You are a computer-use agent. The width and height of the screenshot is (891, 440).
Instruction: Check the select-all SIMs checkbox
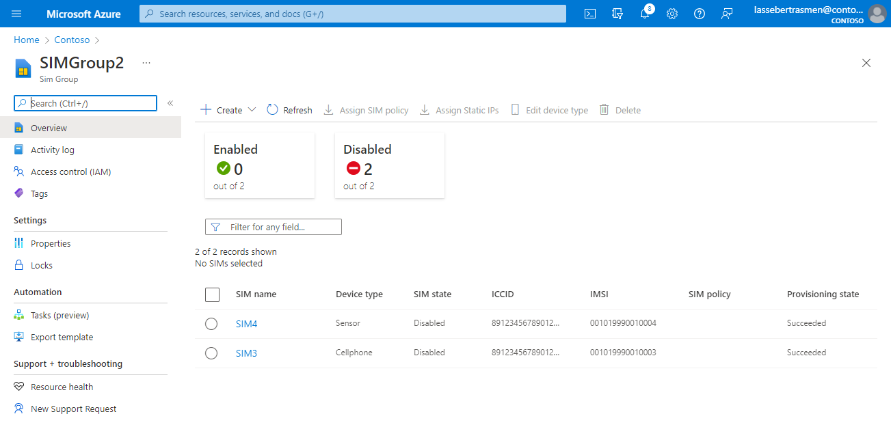coord(212,294)
